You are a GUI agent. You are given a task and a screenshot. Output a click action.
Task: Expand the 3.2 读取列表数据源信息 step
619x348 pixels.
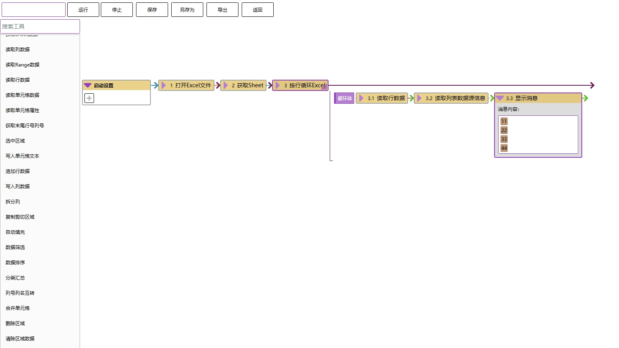click(419, 98)
